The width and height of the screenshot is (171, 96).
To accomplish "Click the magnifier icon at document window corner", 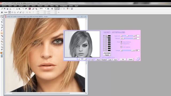I will [x=86, y=93].
